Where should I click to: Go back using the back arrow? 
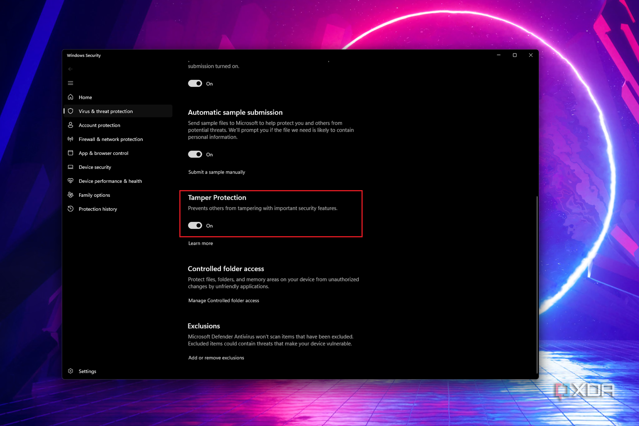[x=70, y=69]
